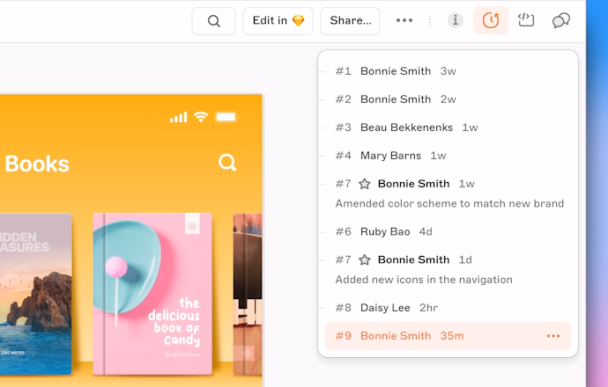Select version #3 by Beau Bekkenenks

coord(405,128)
